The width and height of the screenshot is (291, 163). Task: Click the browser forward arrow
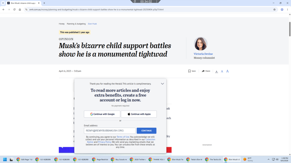[x=9, y=9]
